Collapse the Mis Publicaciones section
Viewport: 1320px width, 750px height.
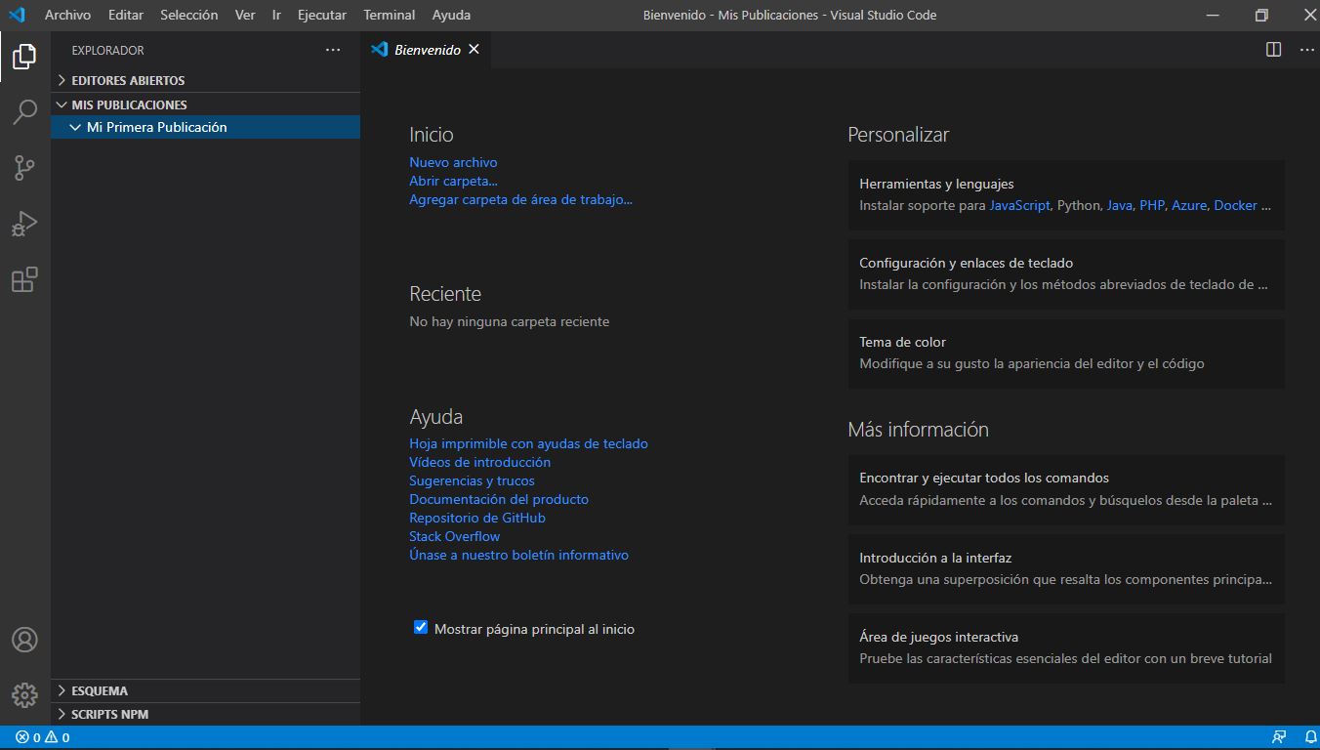point(205,104)
